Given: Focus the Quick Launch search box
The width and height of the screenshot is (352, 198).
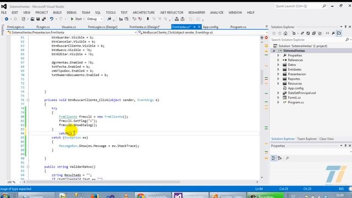Looking at the screenshot, I should pyautogui.click(x=300, y=6).
